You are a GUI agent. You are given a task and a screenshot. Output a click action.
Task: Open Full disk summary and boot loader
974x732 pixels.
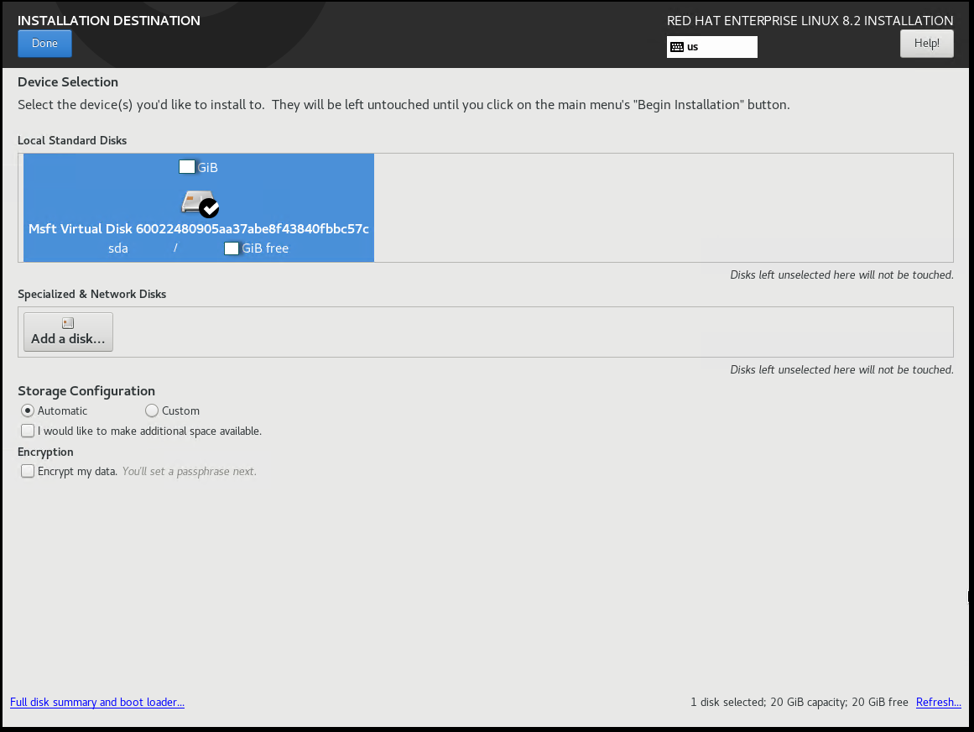click(x=97, y=702)
